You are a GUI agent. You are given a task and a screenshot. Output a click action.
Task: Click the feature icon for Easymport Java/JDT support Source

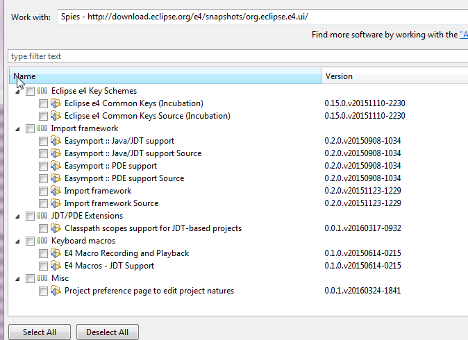pyautogui.click(x=56, y=153)
